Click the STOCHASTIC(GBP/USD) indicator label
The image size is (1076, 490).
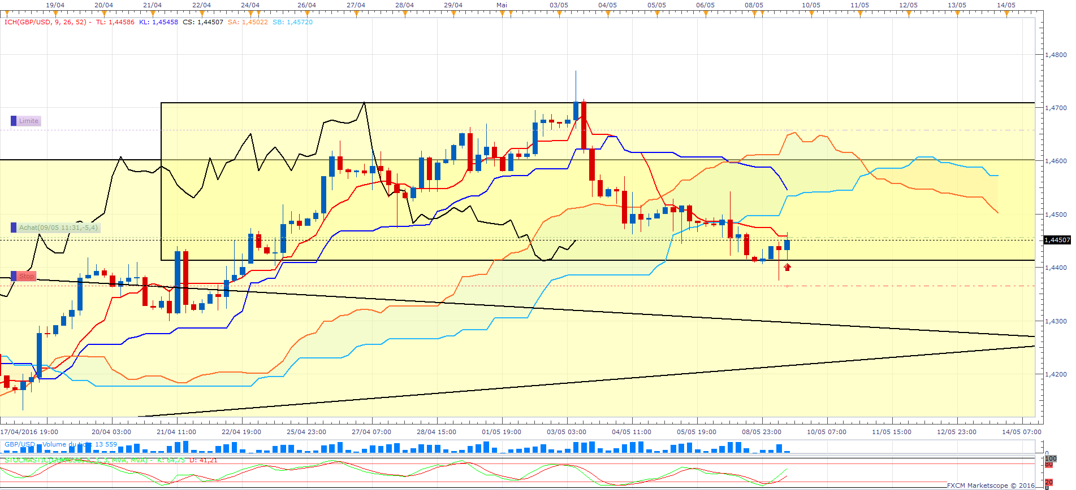[x=76, y=460]
